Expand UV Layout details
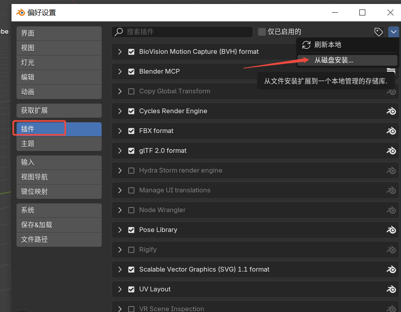Image resolution: width=401 pixels, height=312 pixels. coord(120,289)
